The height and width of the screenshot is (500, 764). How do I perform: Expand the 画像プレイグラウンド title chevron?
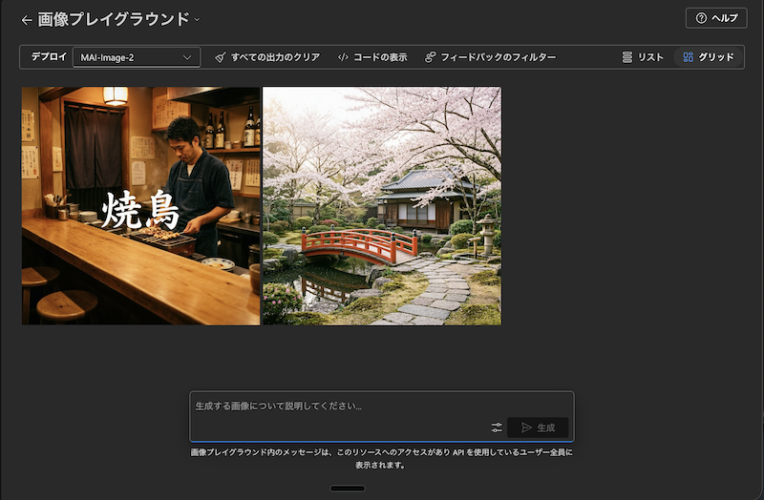[197, 19]
